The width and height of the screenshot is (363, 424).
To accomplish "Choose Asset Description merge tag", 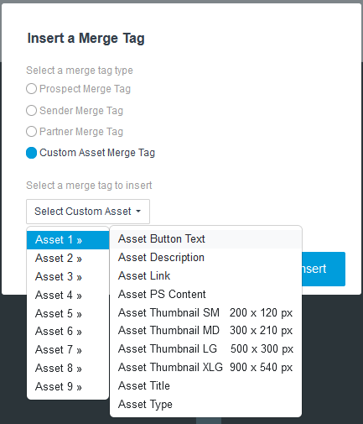I will tap(205, 258).
